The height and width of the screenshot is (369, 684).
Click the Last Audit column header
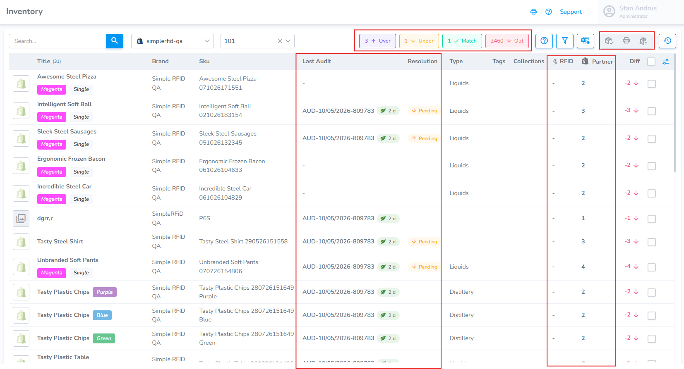coord(317,61)
